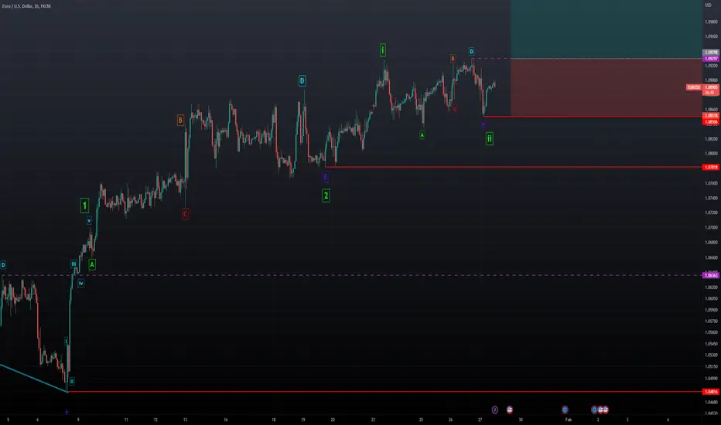Screen dimensions: 721x425
Task: Select the cyan iv sub-wave label
Action: coord(81,284)
